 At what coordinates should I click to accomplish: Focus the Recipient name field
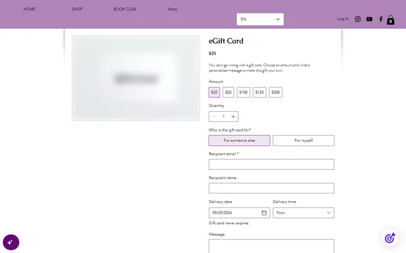coord(271,188)
